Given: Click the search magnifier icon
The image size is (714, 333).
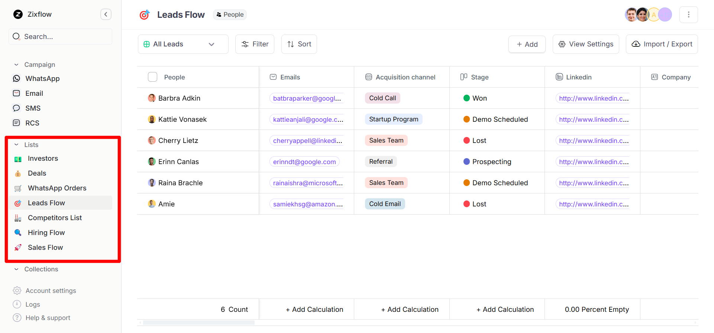Looking at the screenshot, I should [16, 36].
